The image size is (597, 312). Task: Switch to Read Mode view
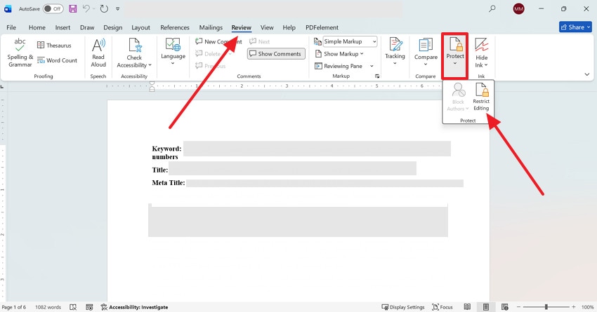point(467,307)
